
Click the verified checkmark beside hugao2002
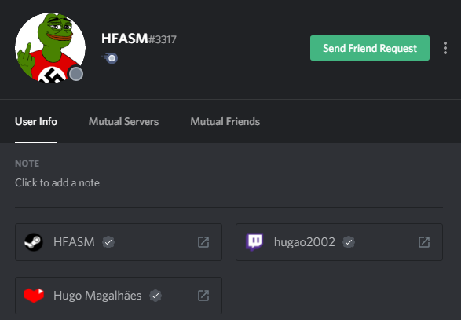(x=349, y=242)
